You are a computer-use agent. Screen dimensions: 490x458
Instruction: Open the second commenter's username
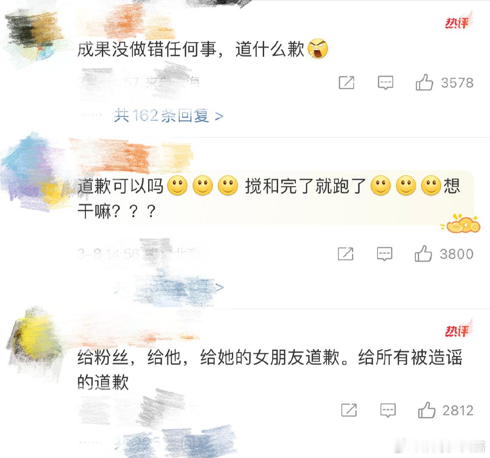(131, 154)
